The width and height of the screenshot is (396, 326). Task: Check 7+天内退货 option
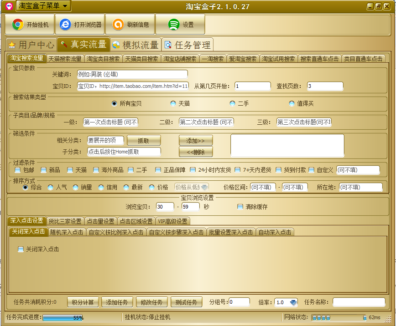[237, 170]
